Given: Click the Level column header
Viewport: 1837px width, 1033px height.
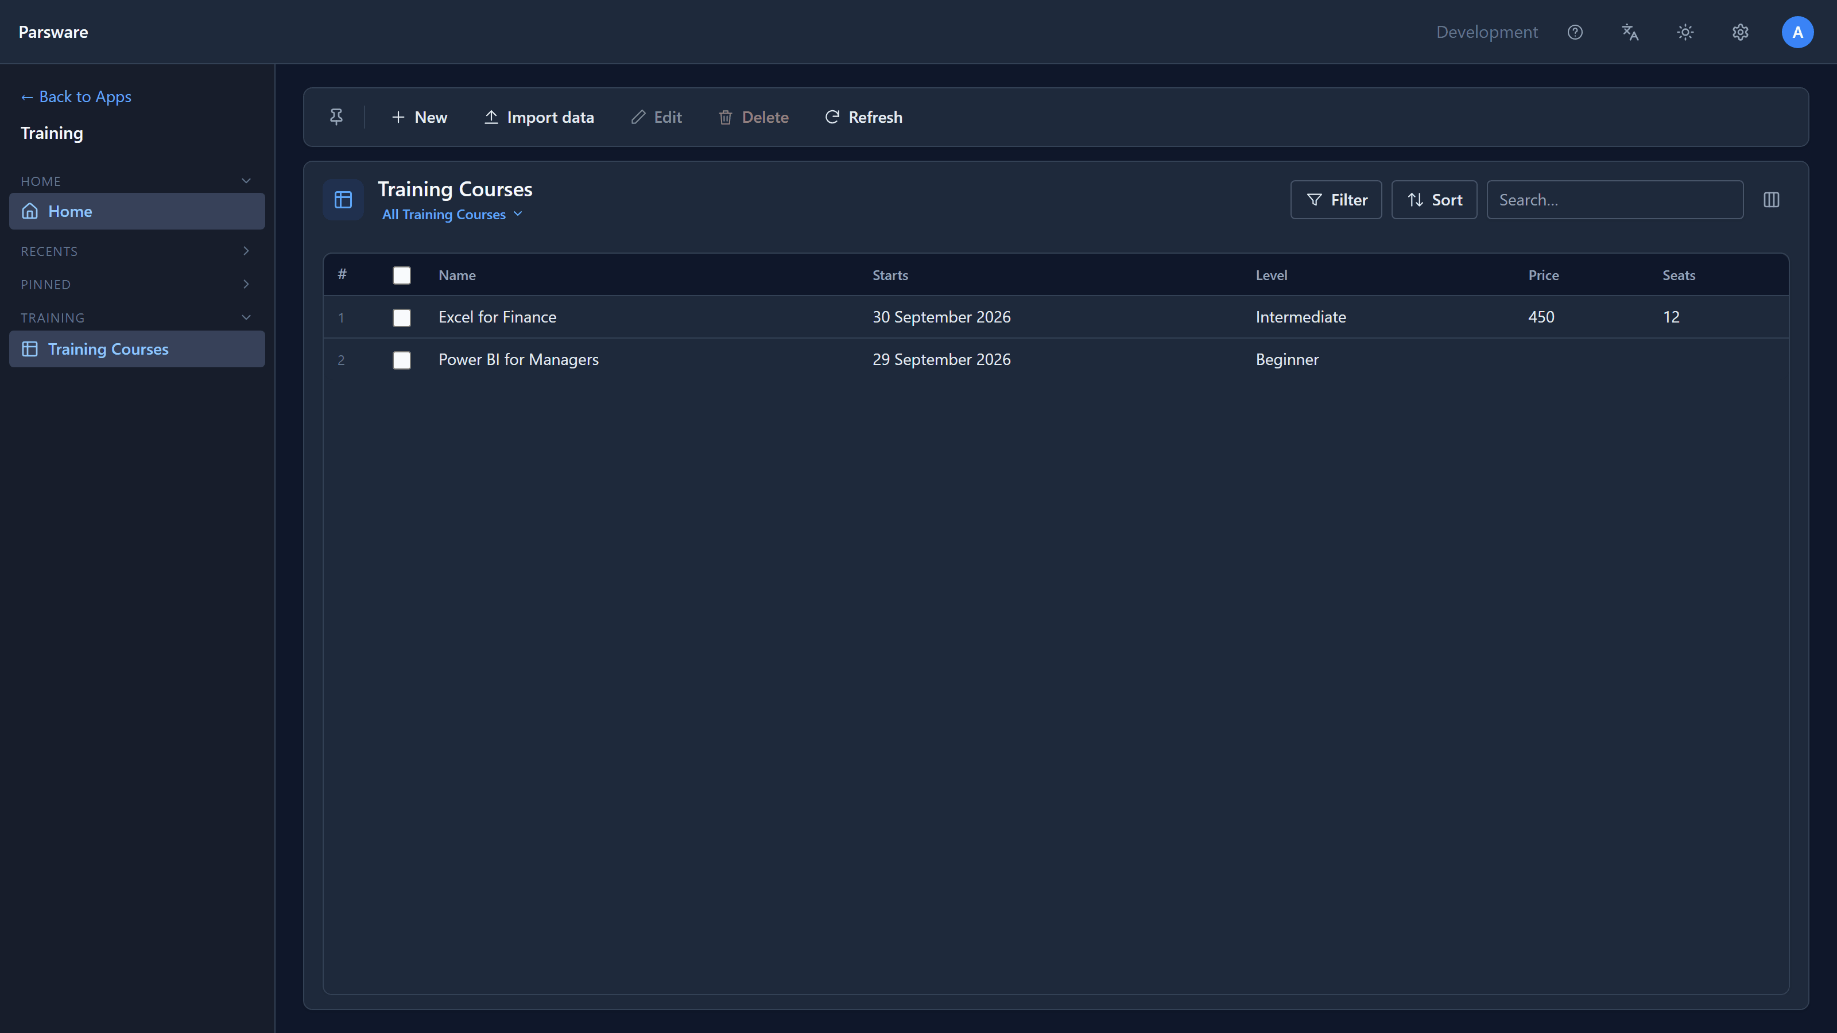Looking at the screenshot, I should pyautogui.click(x=1272, y=275).
